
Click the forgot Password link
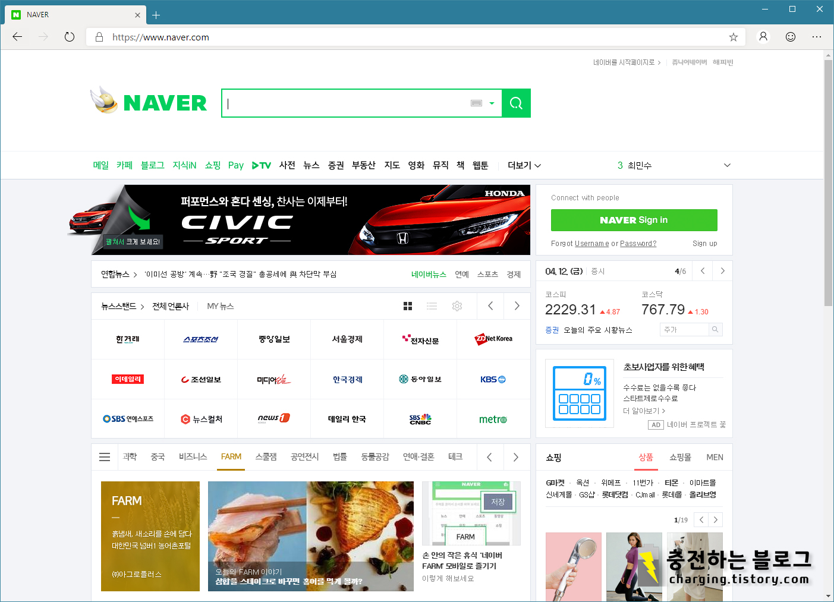[x=638, y=244]
